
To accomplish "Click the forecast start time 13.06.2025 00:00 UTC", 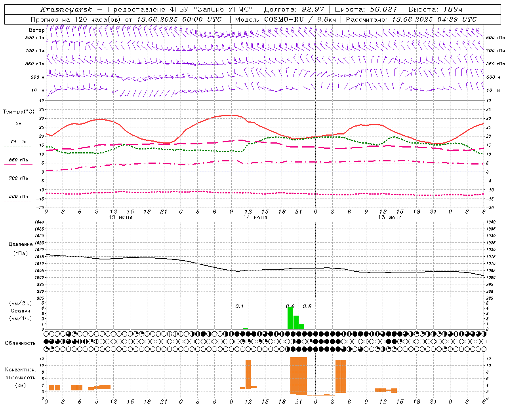I will (x=179, y=19).
